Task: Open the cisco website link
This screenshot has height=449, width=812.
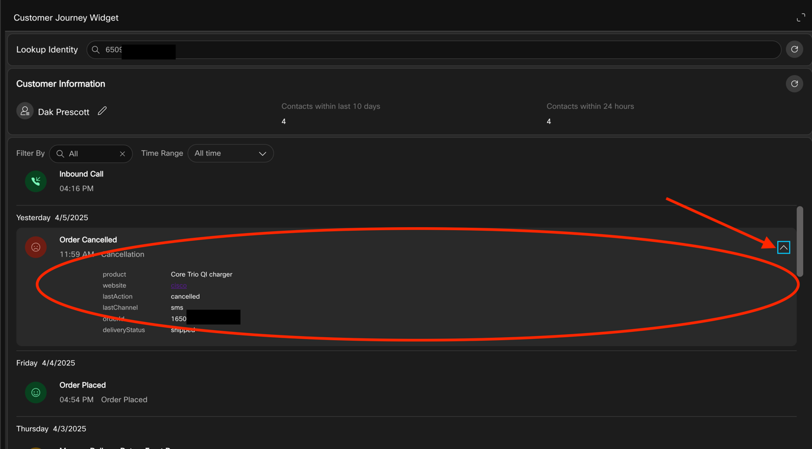Action: pos(179,285)
